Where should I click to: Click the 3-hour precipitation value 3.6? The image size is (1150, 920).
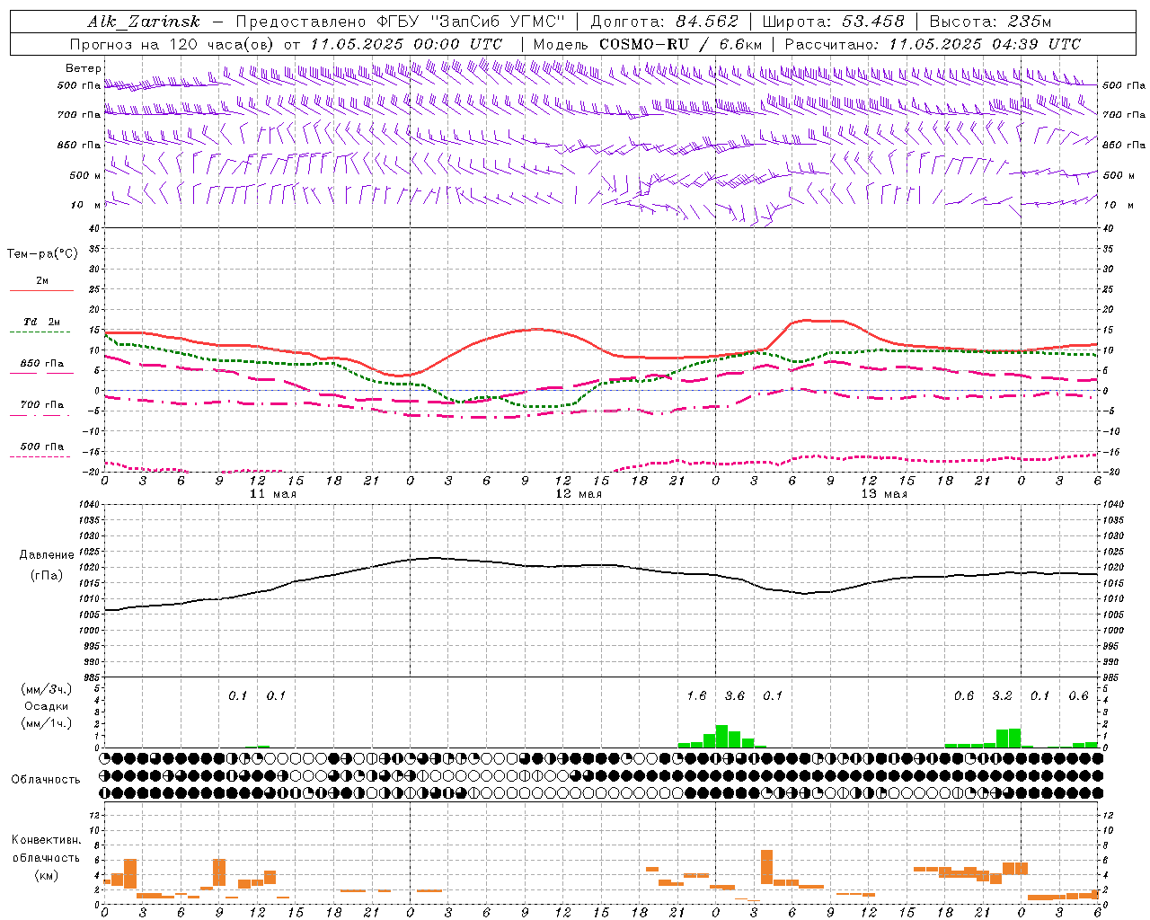(734, 695)
